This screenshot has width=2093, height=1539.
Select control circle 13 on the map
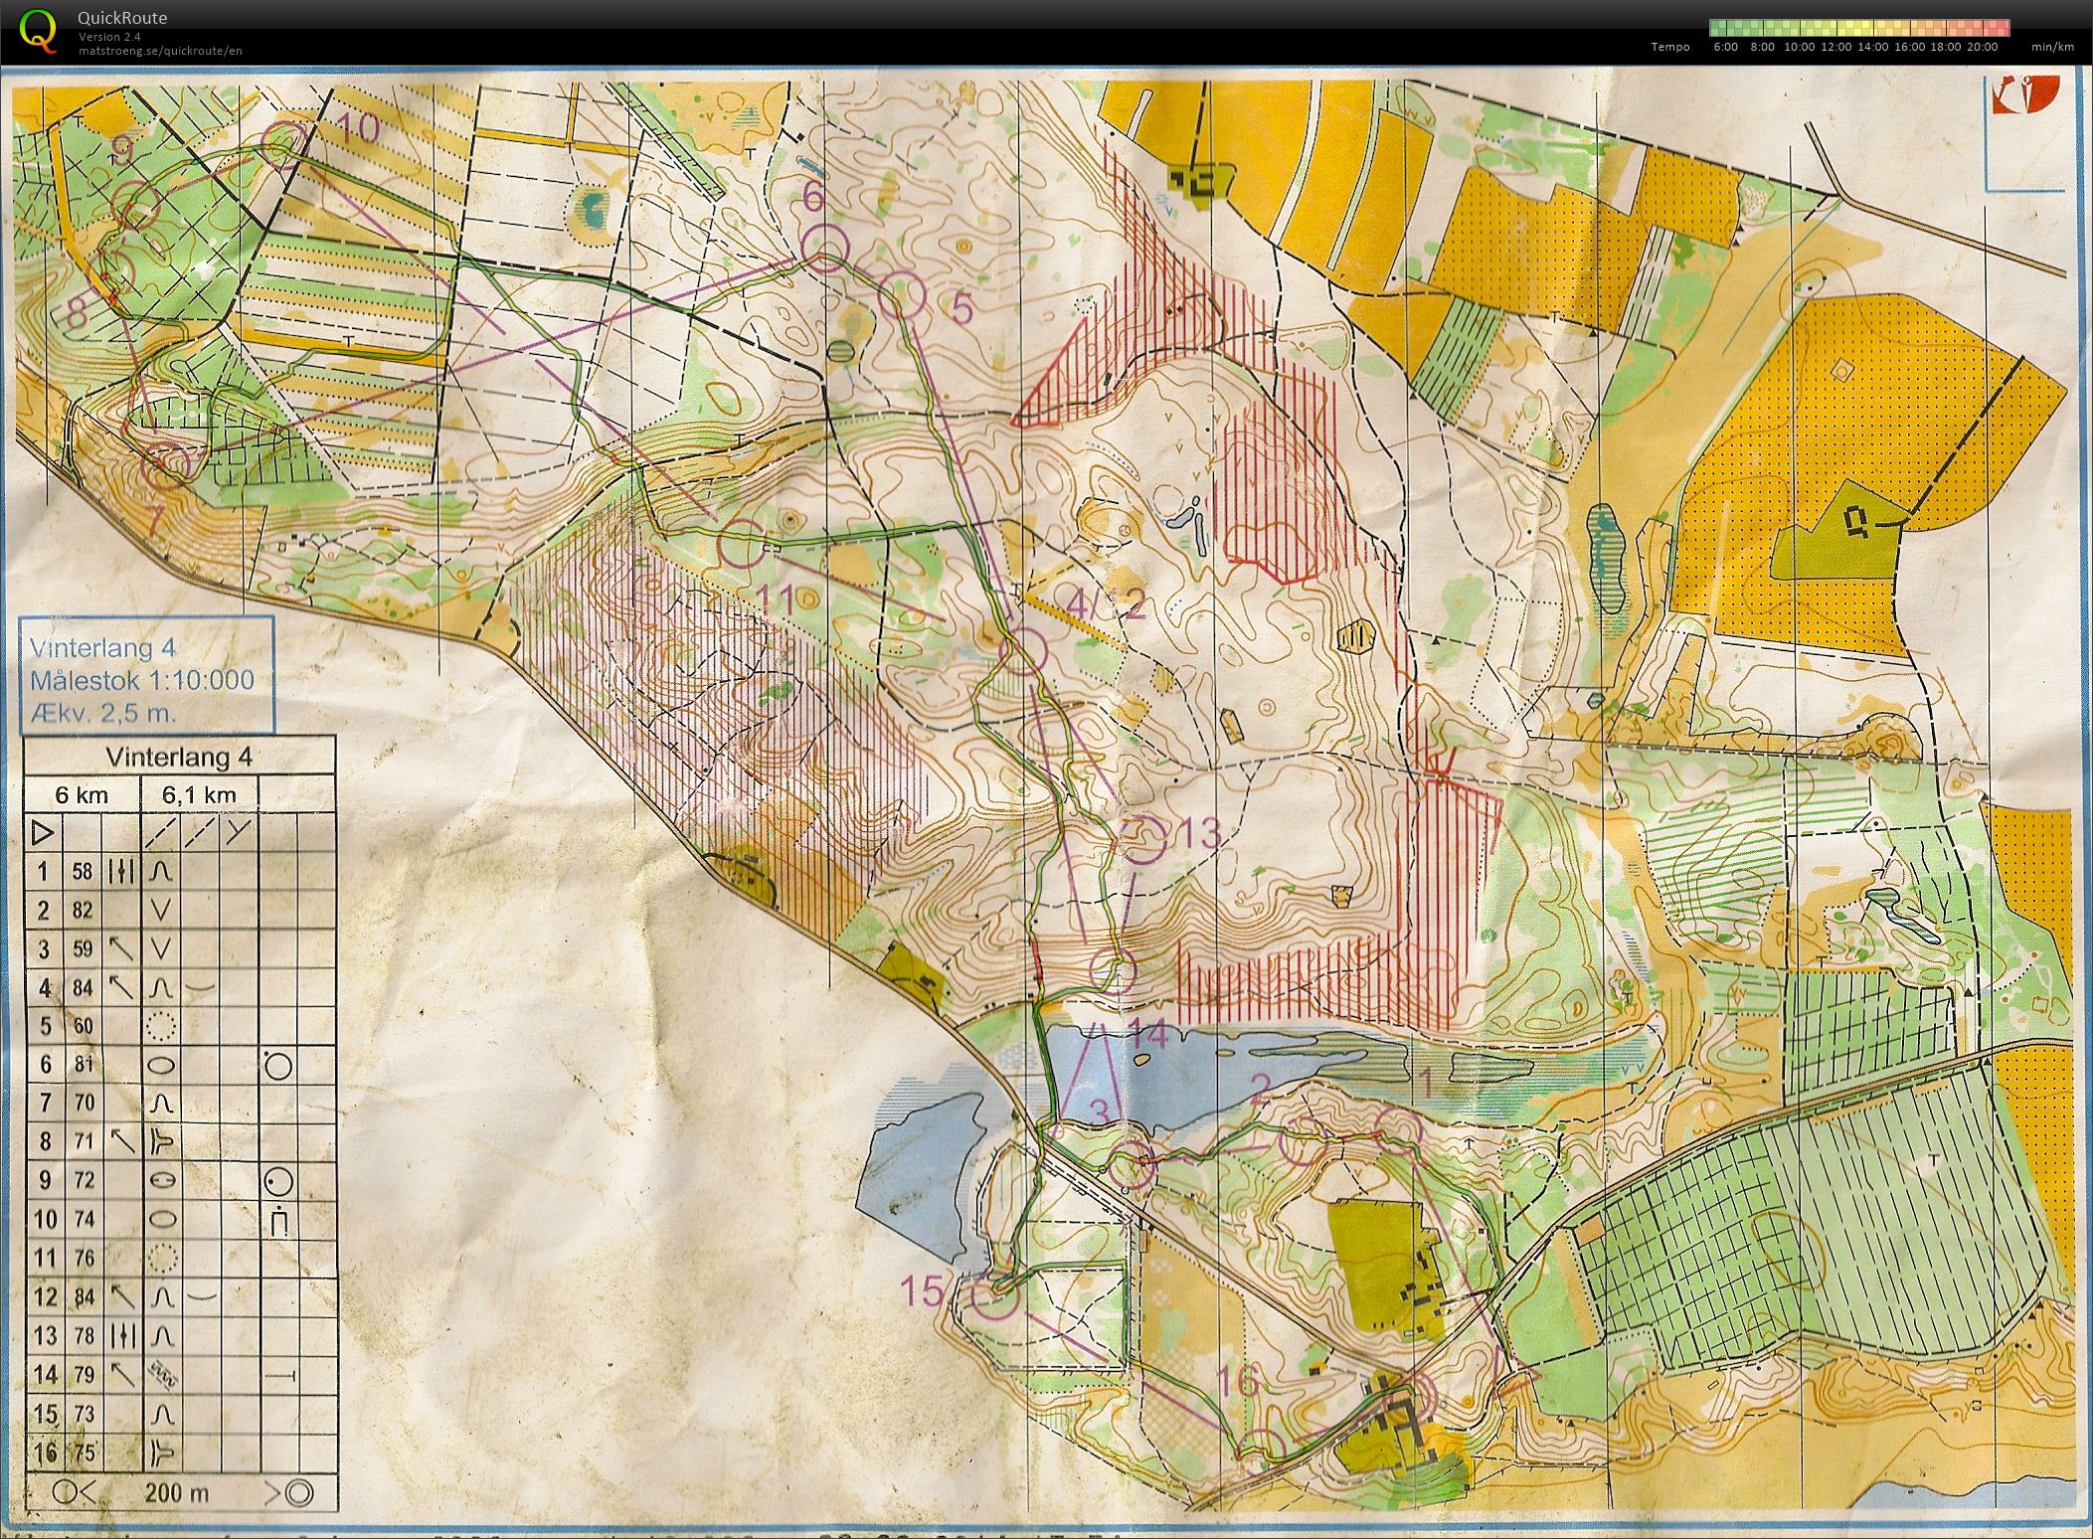tap(1143, 838)
